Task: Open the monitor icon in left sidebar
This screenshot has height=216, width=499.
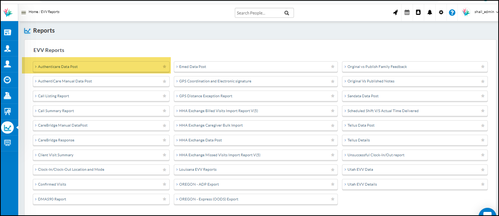Action: tap(7, 143)
